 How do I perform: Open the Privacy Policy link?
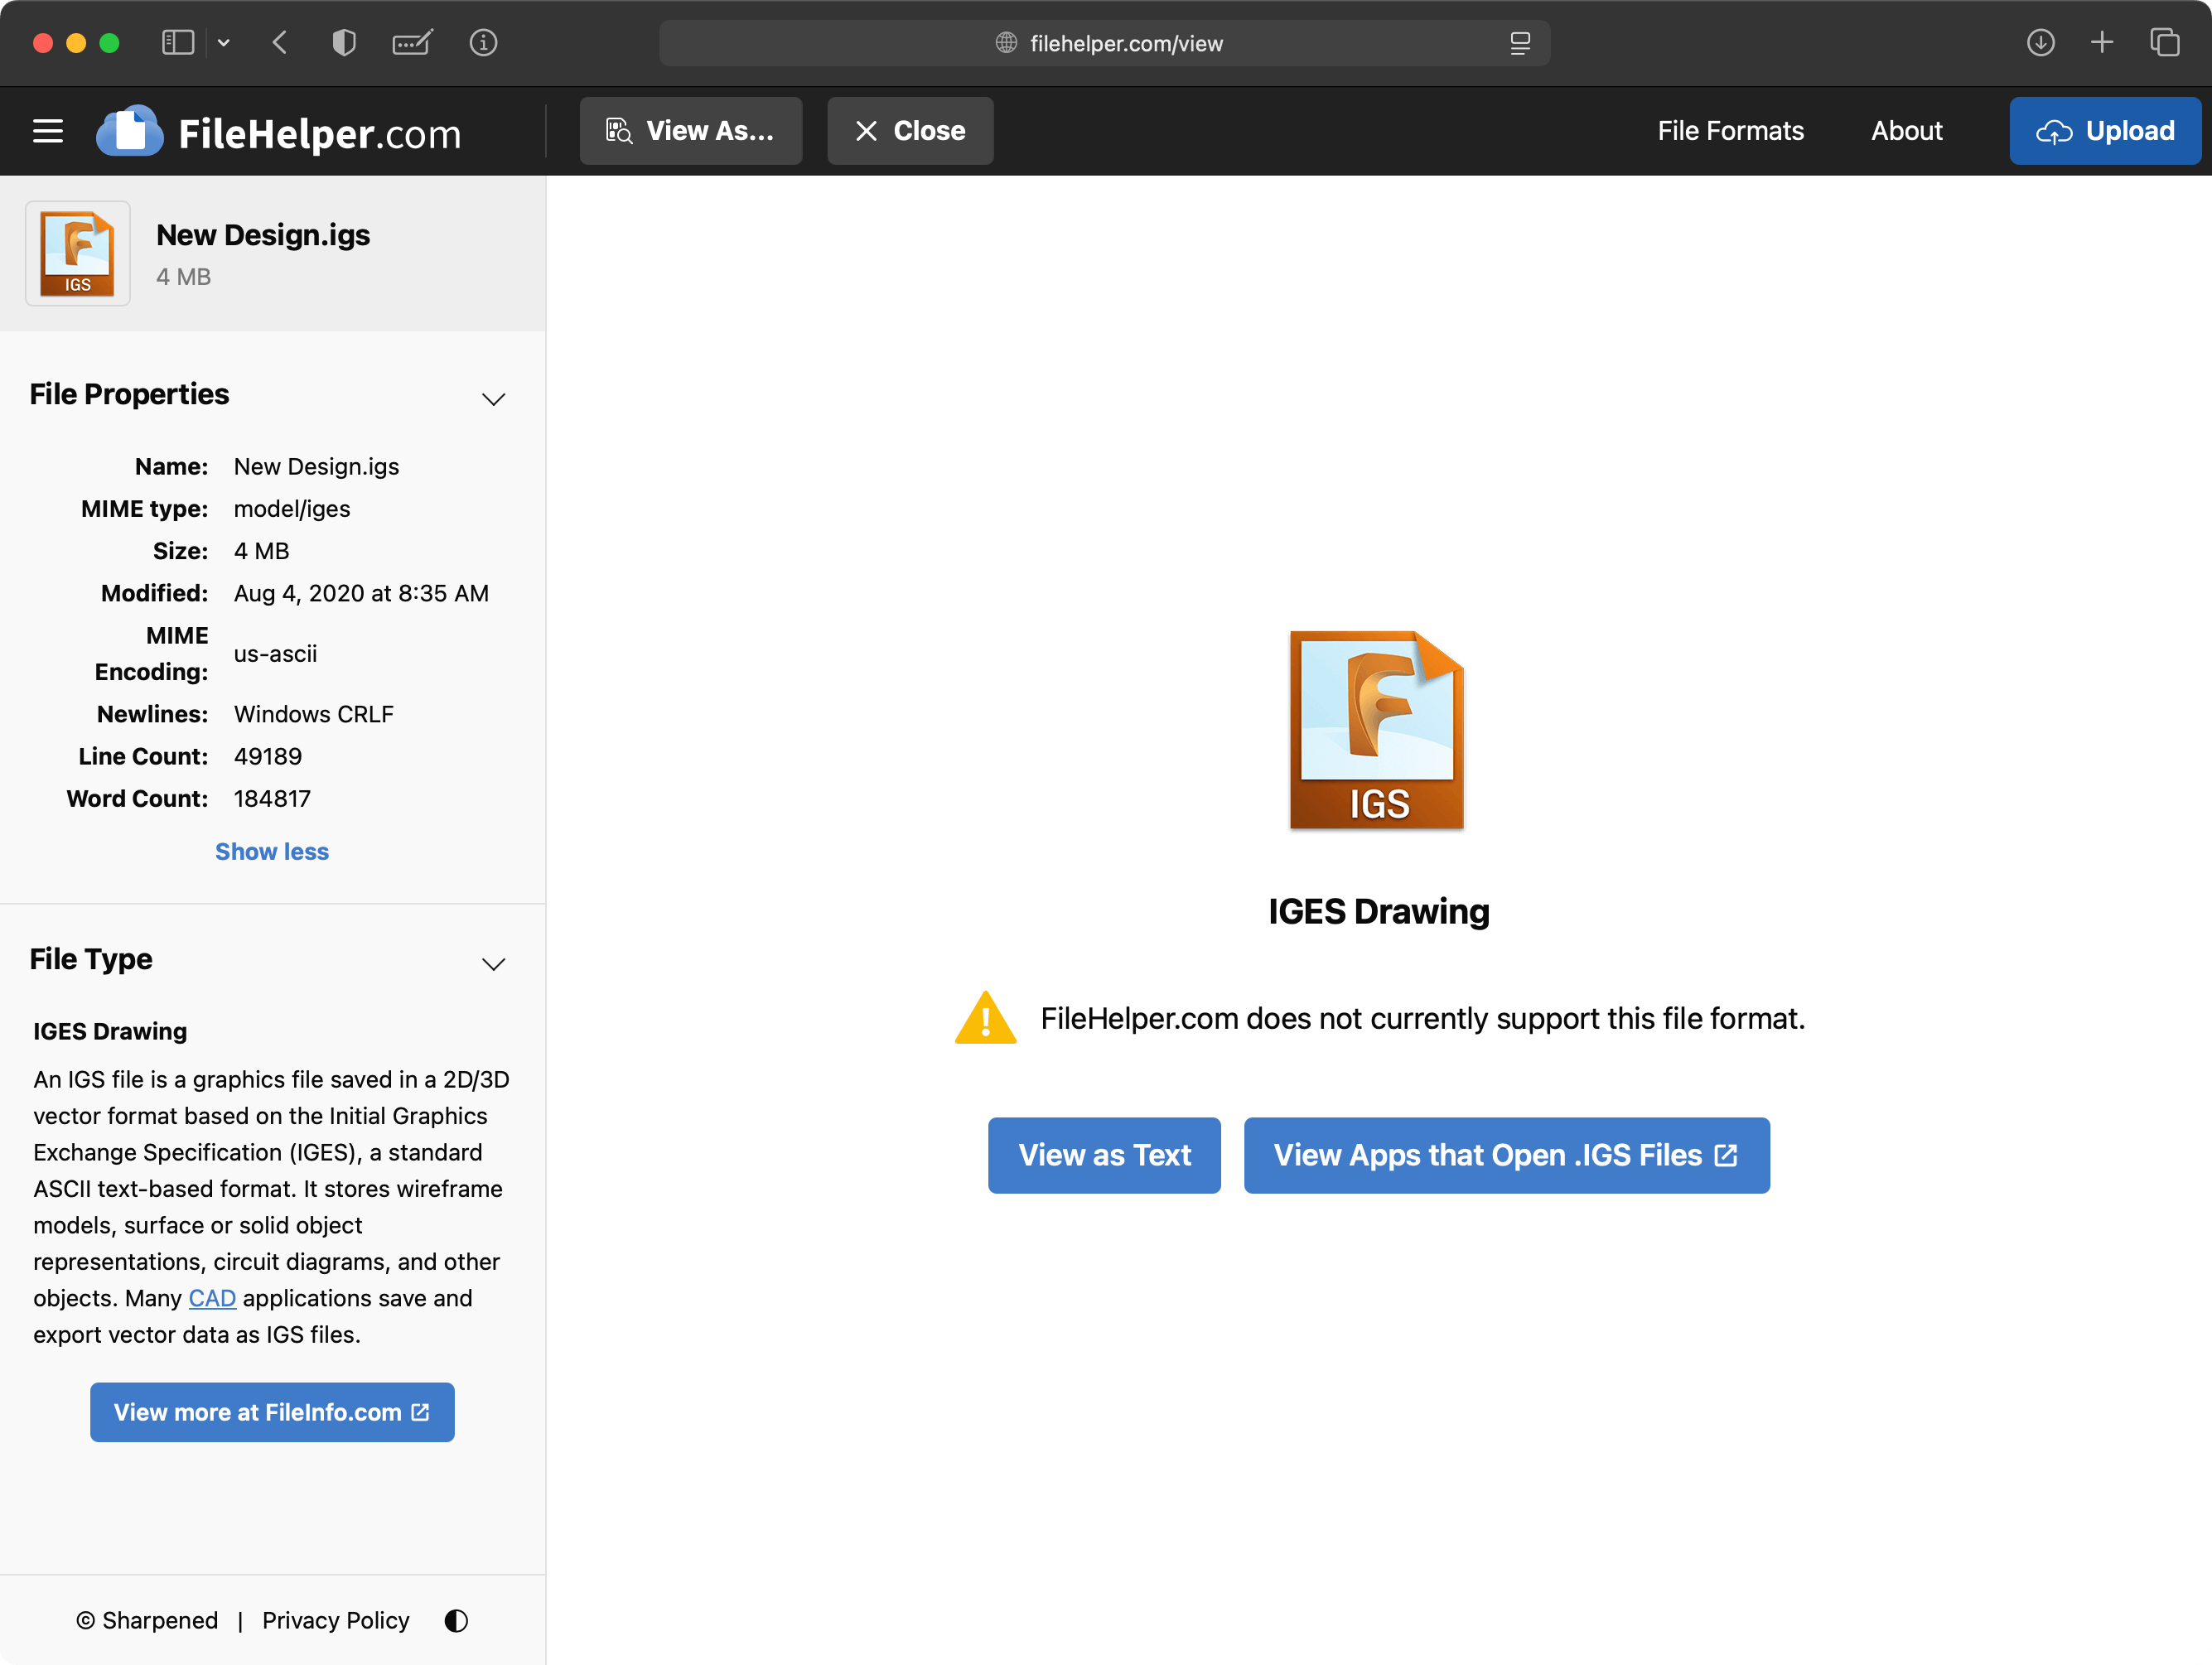click(335, 1620)
